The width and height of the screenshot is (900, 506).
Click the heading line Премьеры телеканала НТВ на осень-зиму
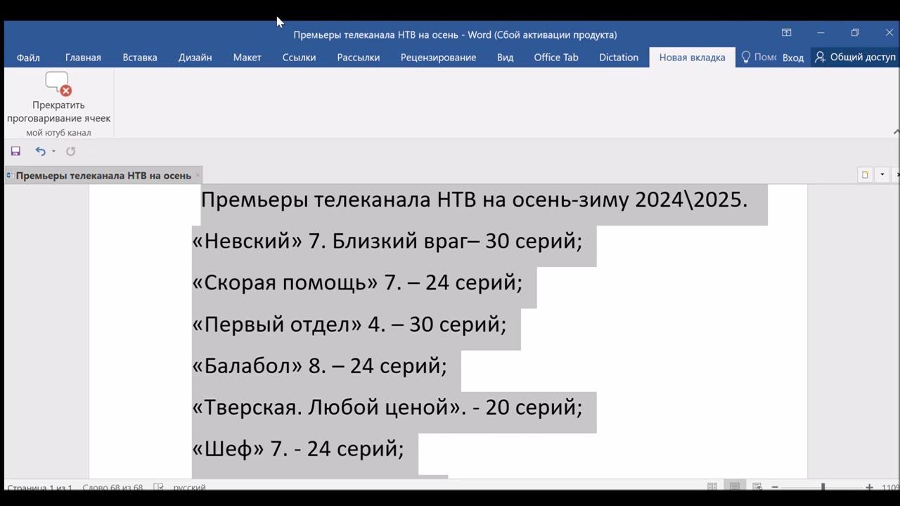pyautogui.click(x=474, y=200)
